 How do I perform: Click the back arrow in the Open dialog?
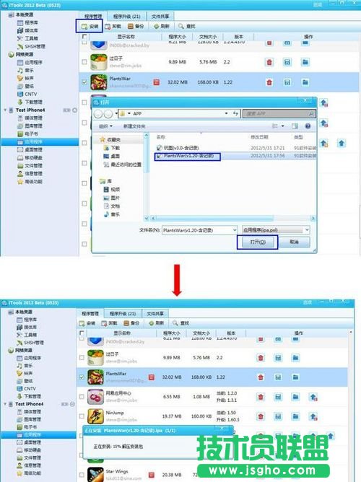click(97, 114)
